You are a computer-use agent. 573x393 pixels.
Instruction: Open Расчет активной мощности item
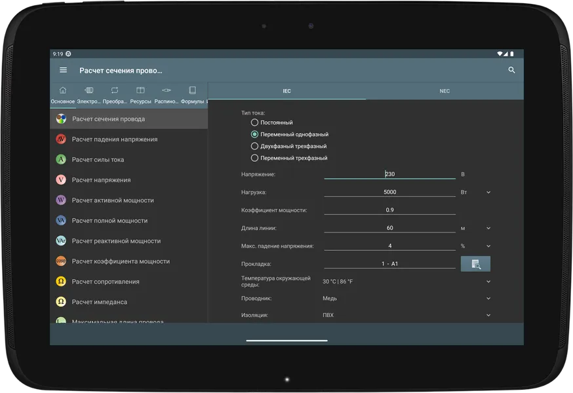tap(129, 200)
